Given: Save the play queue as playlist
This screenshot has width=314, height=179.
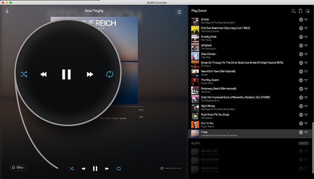Looking at the screenshot, I should click(293, 11).
